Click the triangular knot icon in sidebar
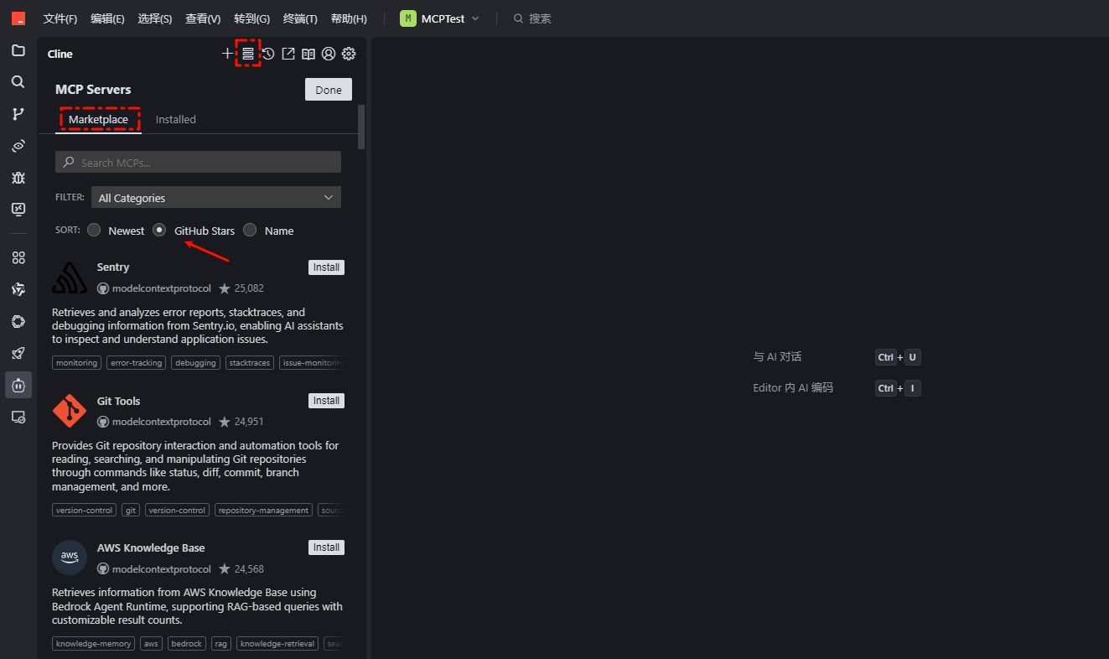1109x659 pixels. click(18, 289)
